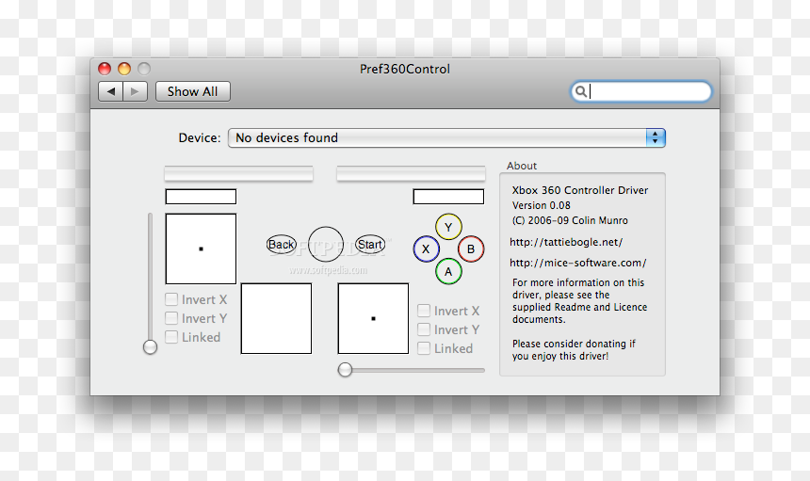
Task: Click the right trigger level bar
Action: pyautogui.click(x=411, y=173)
